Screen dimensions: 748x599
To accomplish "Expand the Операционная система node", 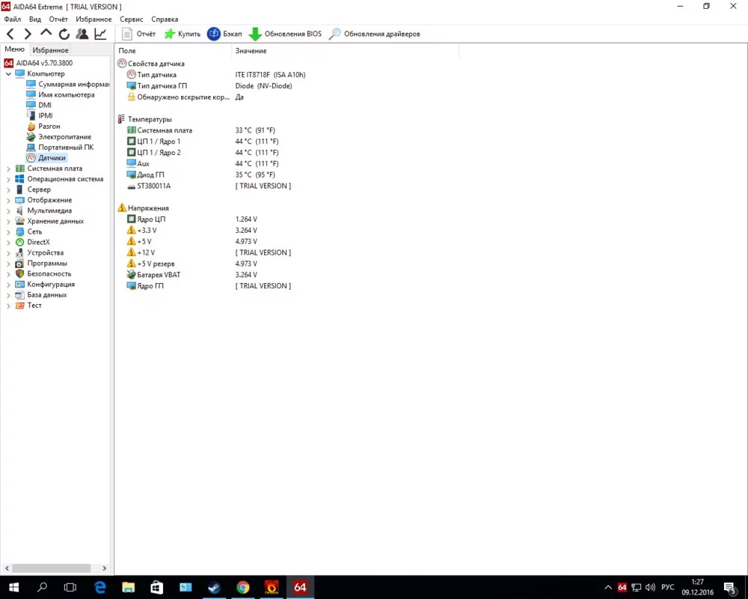I will [8, 179].
